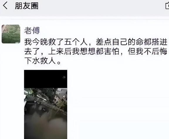Open 老傅's avatar picture
Viewport: 169px width, 139px height.
click(11, 34)
